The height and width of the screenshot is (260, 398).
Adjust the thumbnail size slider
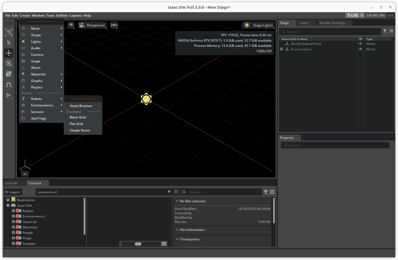(138, 244)
